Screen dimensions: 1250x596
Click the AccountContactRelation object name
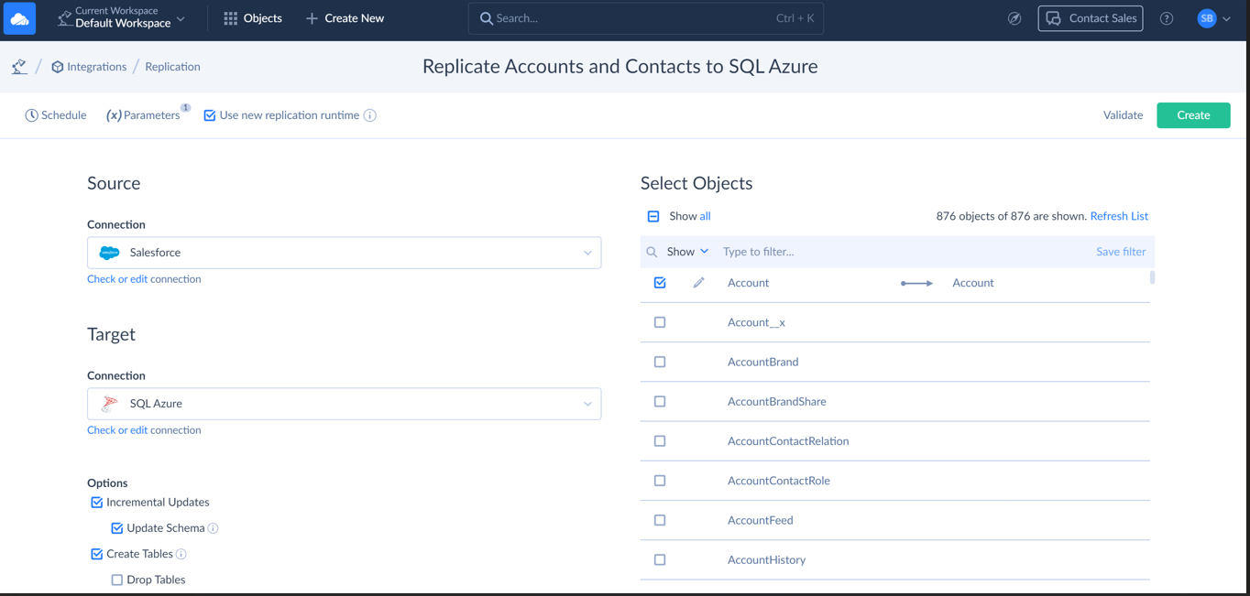[788, 441]
